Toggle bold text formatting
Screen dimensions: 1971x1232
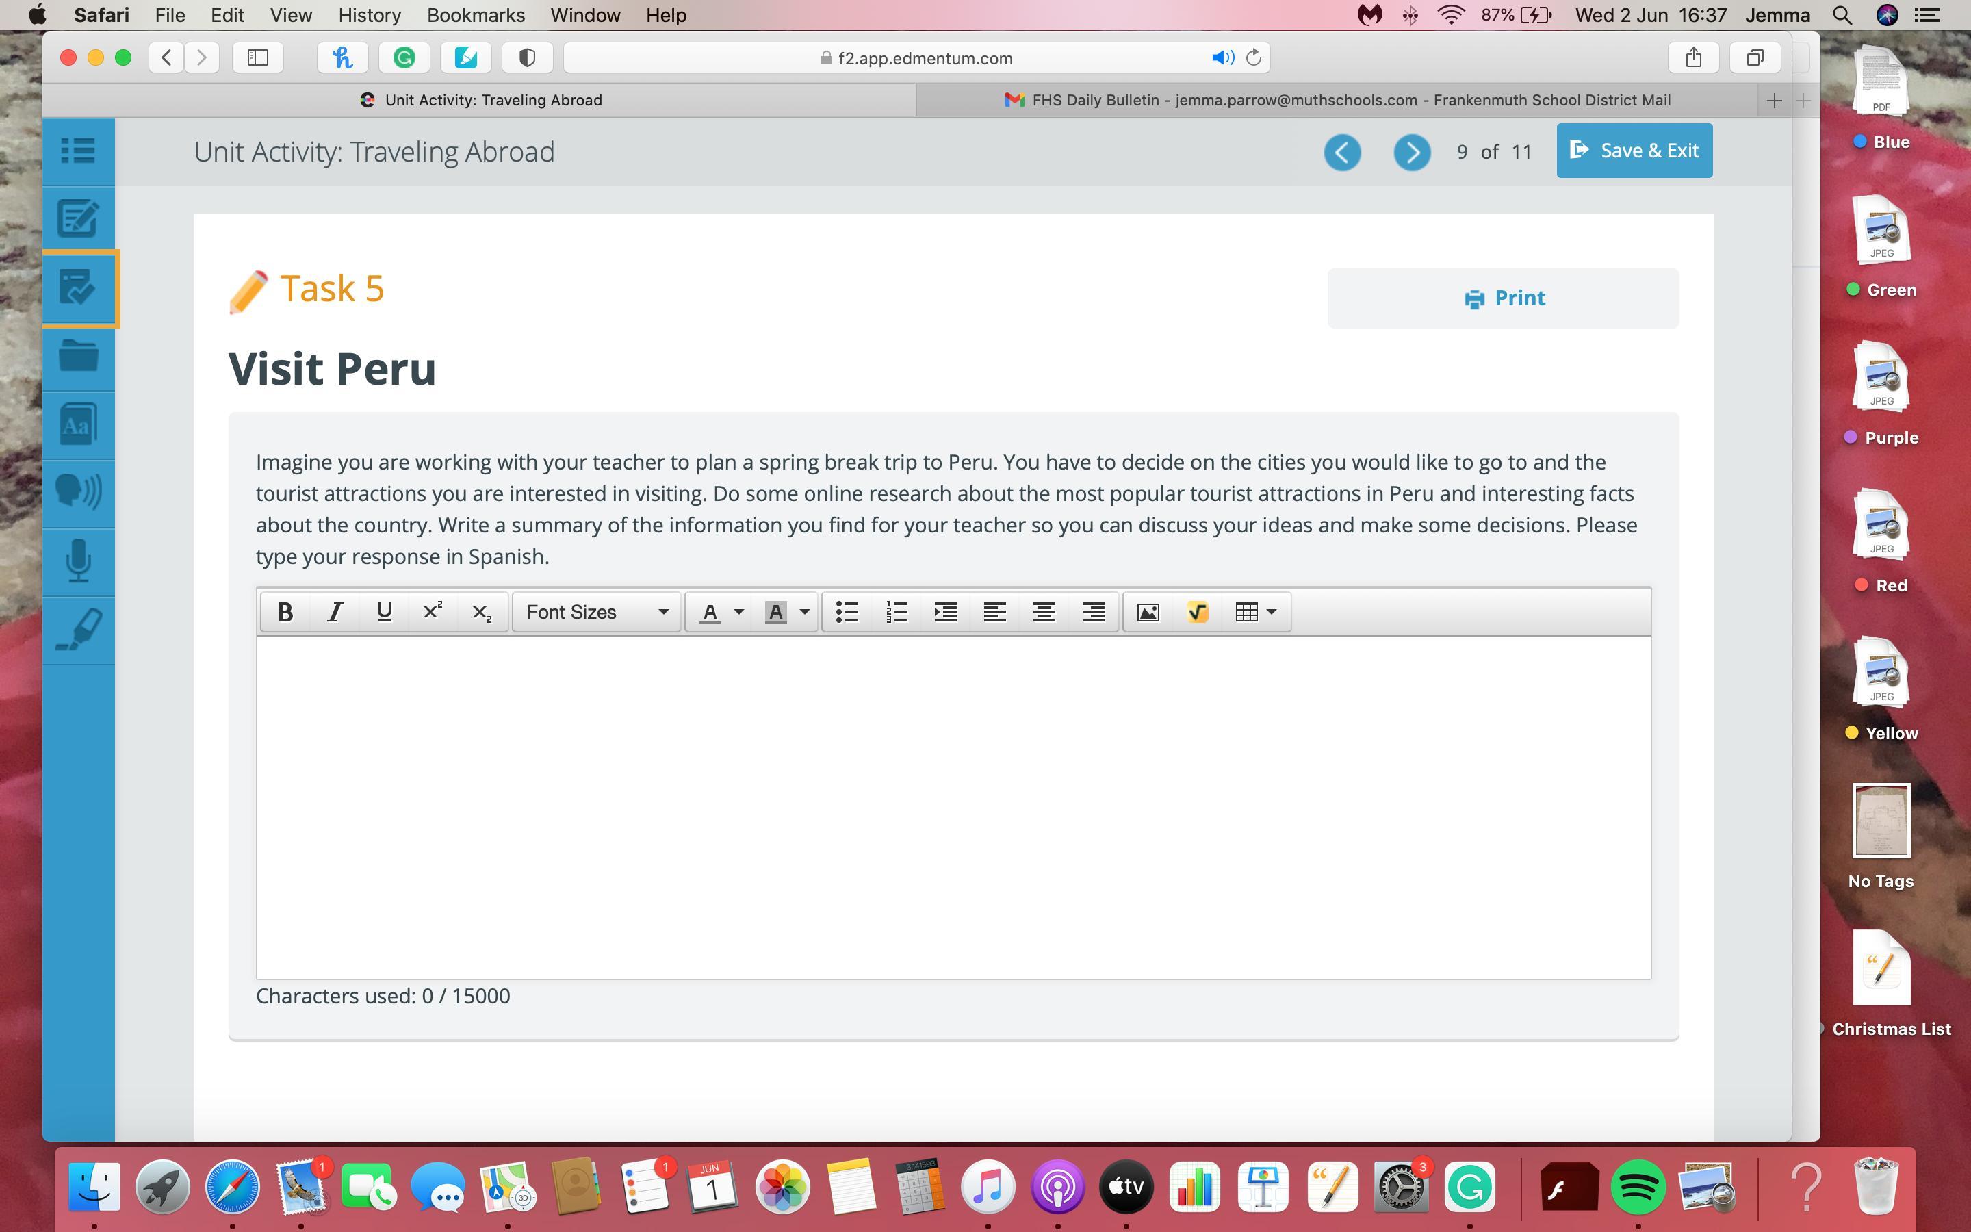(285, 612)
